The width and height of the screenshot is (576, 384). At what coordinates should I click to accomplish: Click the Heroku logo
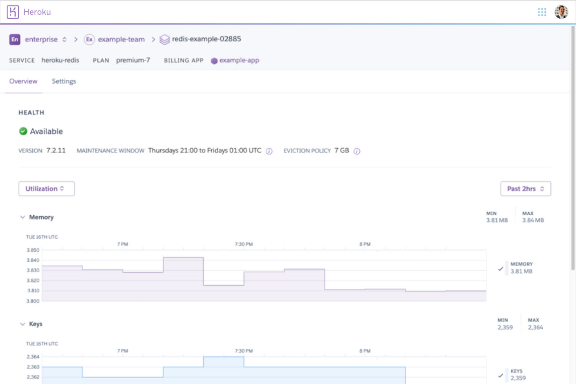[x=13, y=11]
